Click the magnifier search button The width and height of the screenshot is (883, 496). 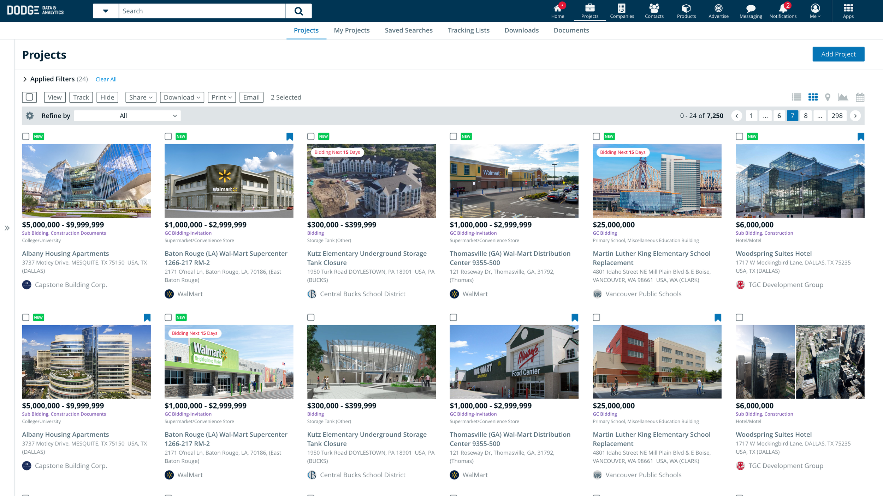[x=299, y=11]
